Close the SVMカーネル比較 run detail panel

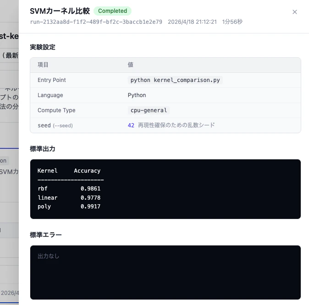coord(295,12)
